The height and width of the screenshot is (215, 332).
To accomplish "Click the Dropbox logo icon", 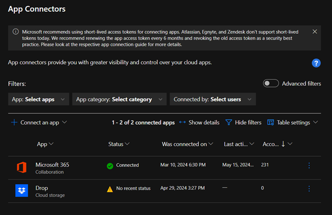I will [x=22, y=190].
